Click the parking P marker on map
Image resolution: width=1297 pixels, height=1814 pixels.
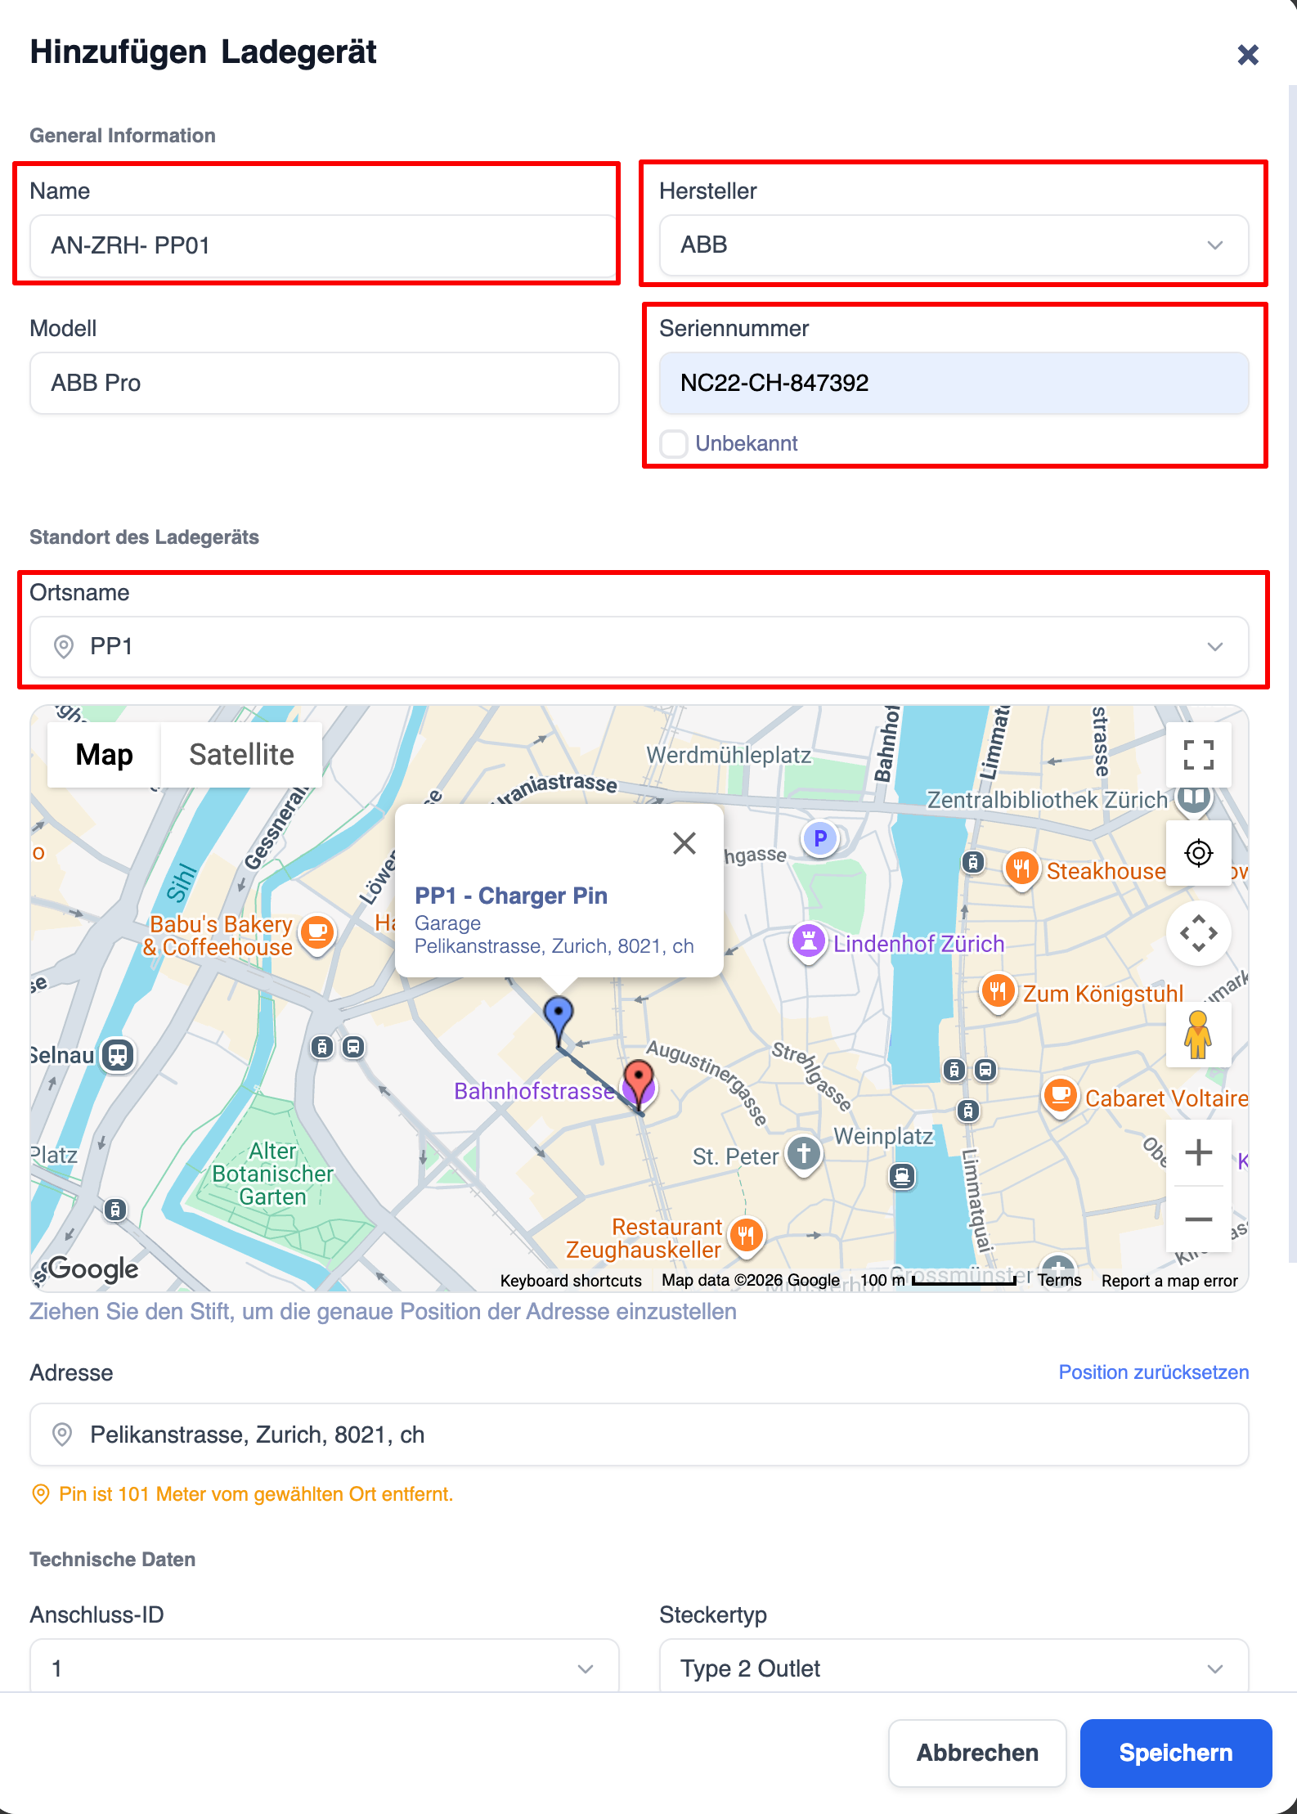[820, 838]
